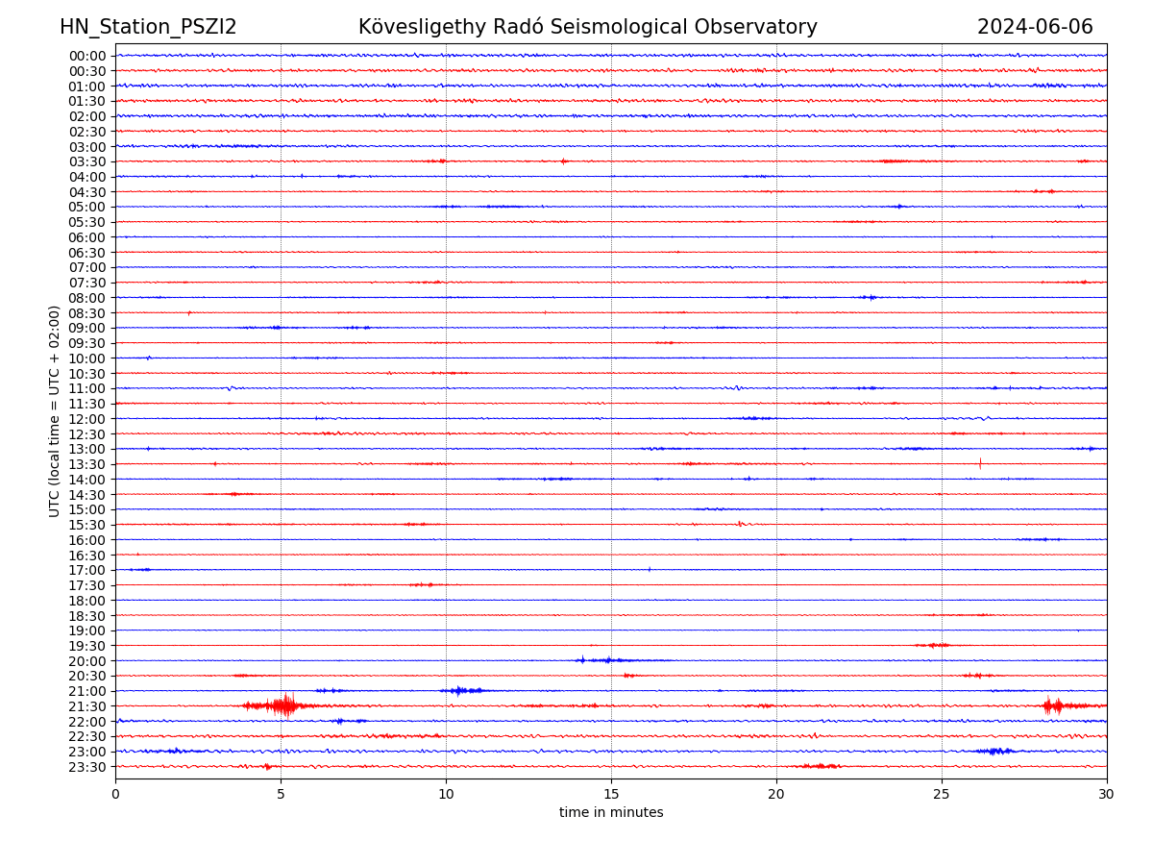Click the large red burst on the 21:30 trace
The image size is (1153, 865).
284,706
